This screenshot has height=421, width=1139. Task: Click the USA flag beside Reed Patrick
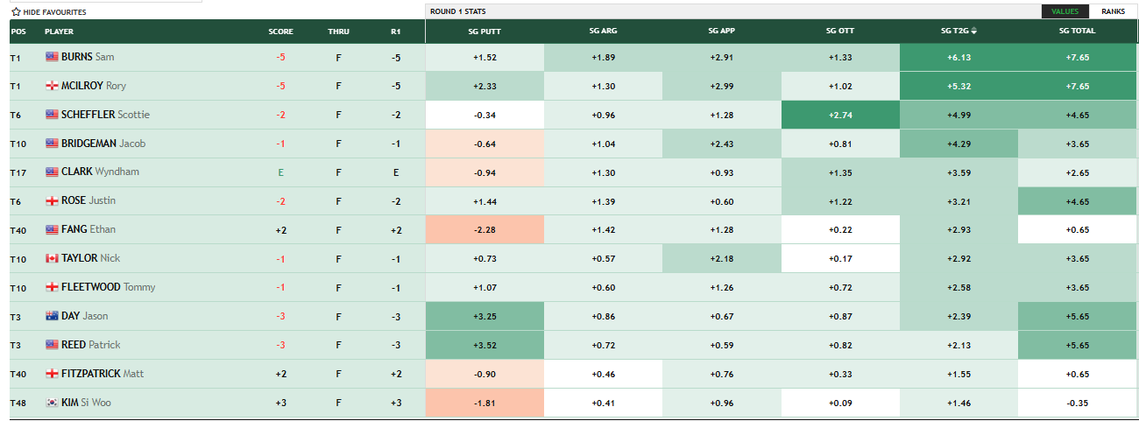click(x=52, y=345)
